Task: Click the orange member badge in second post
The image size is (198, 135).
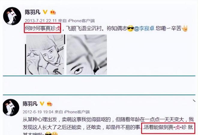Action: 49,104
